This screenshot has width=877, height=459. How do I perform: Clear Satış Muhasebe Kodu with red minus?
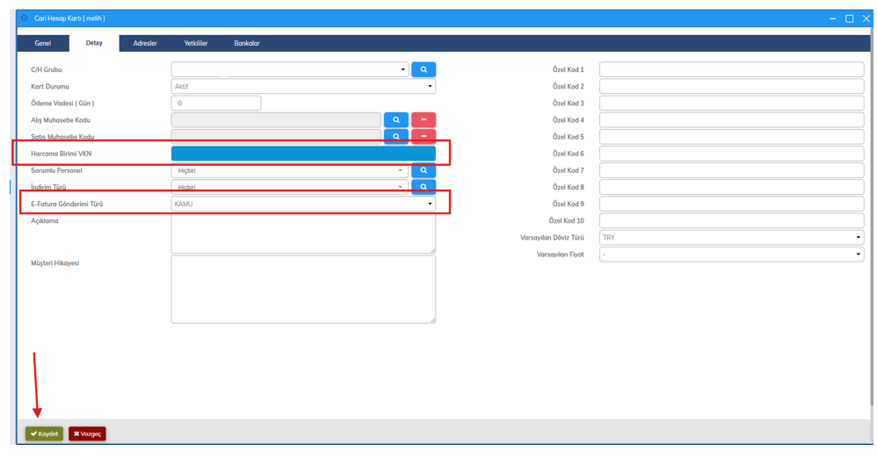(x=424, y=137)
